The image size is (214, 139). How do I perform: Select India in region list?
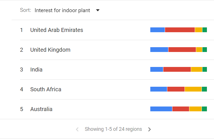click(x=36, y=69)
